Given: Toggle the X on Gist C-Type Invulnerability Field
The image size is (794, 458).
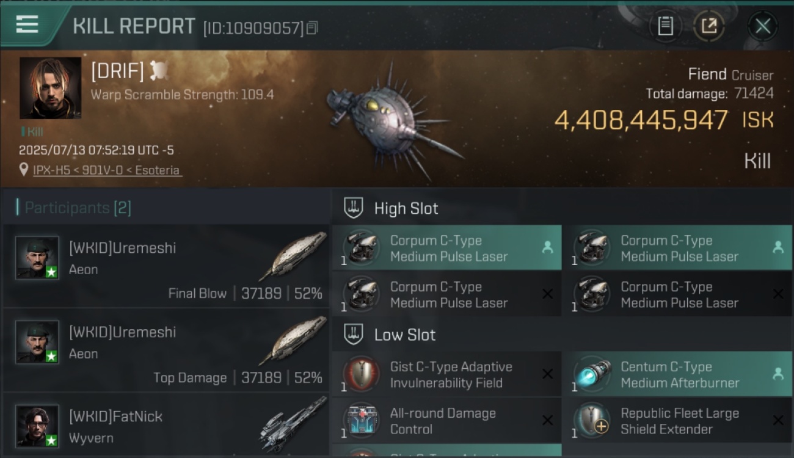Looking at the screenshot, I should click(548, 374).
